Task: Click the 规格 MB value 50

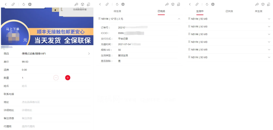Action: 120,50
